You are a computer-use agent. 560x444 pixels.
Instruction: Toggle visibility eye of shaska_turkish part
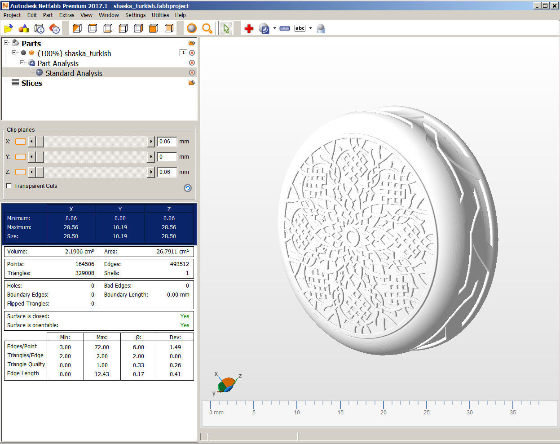(31, 53)
